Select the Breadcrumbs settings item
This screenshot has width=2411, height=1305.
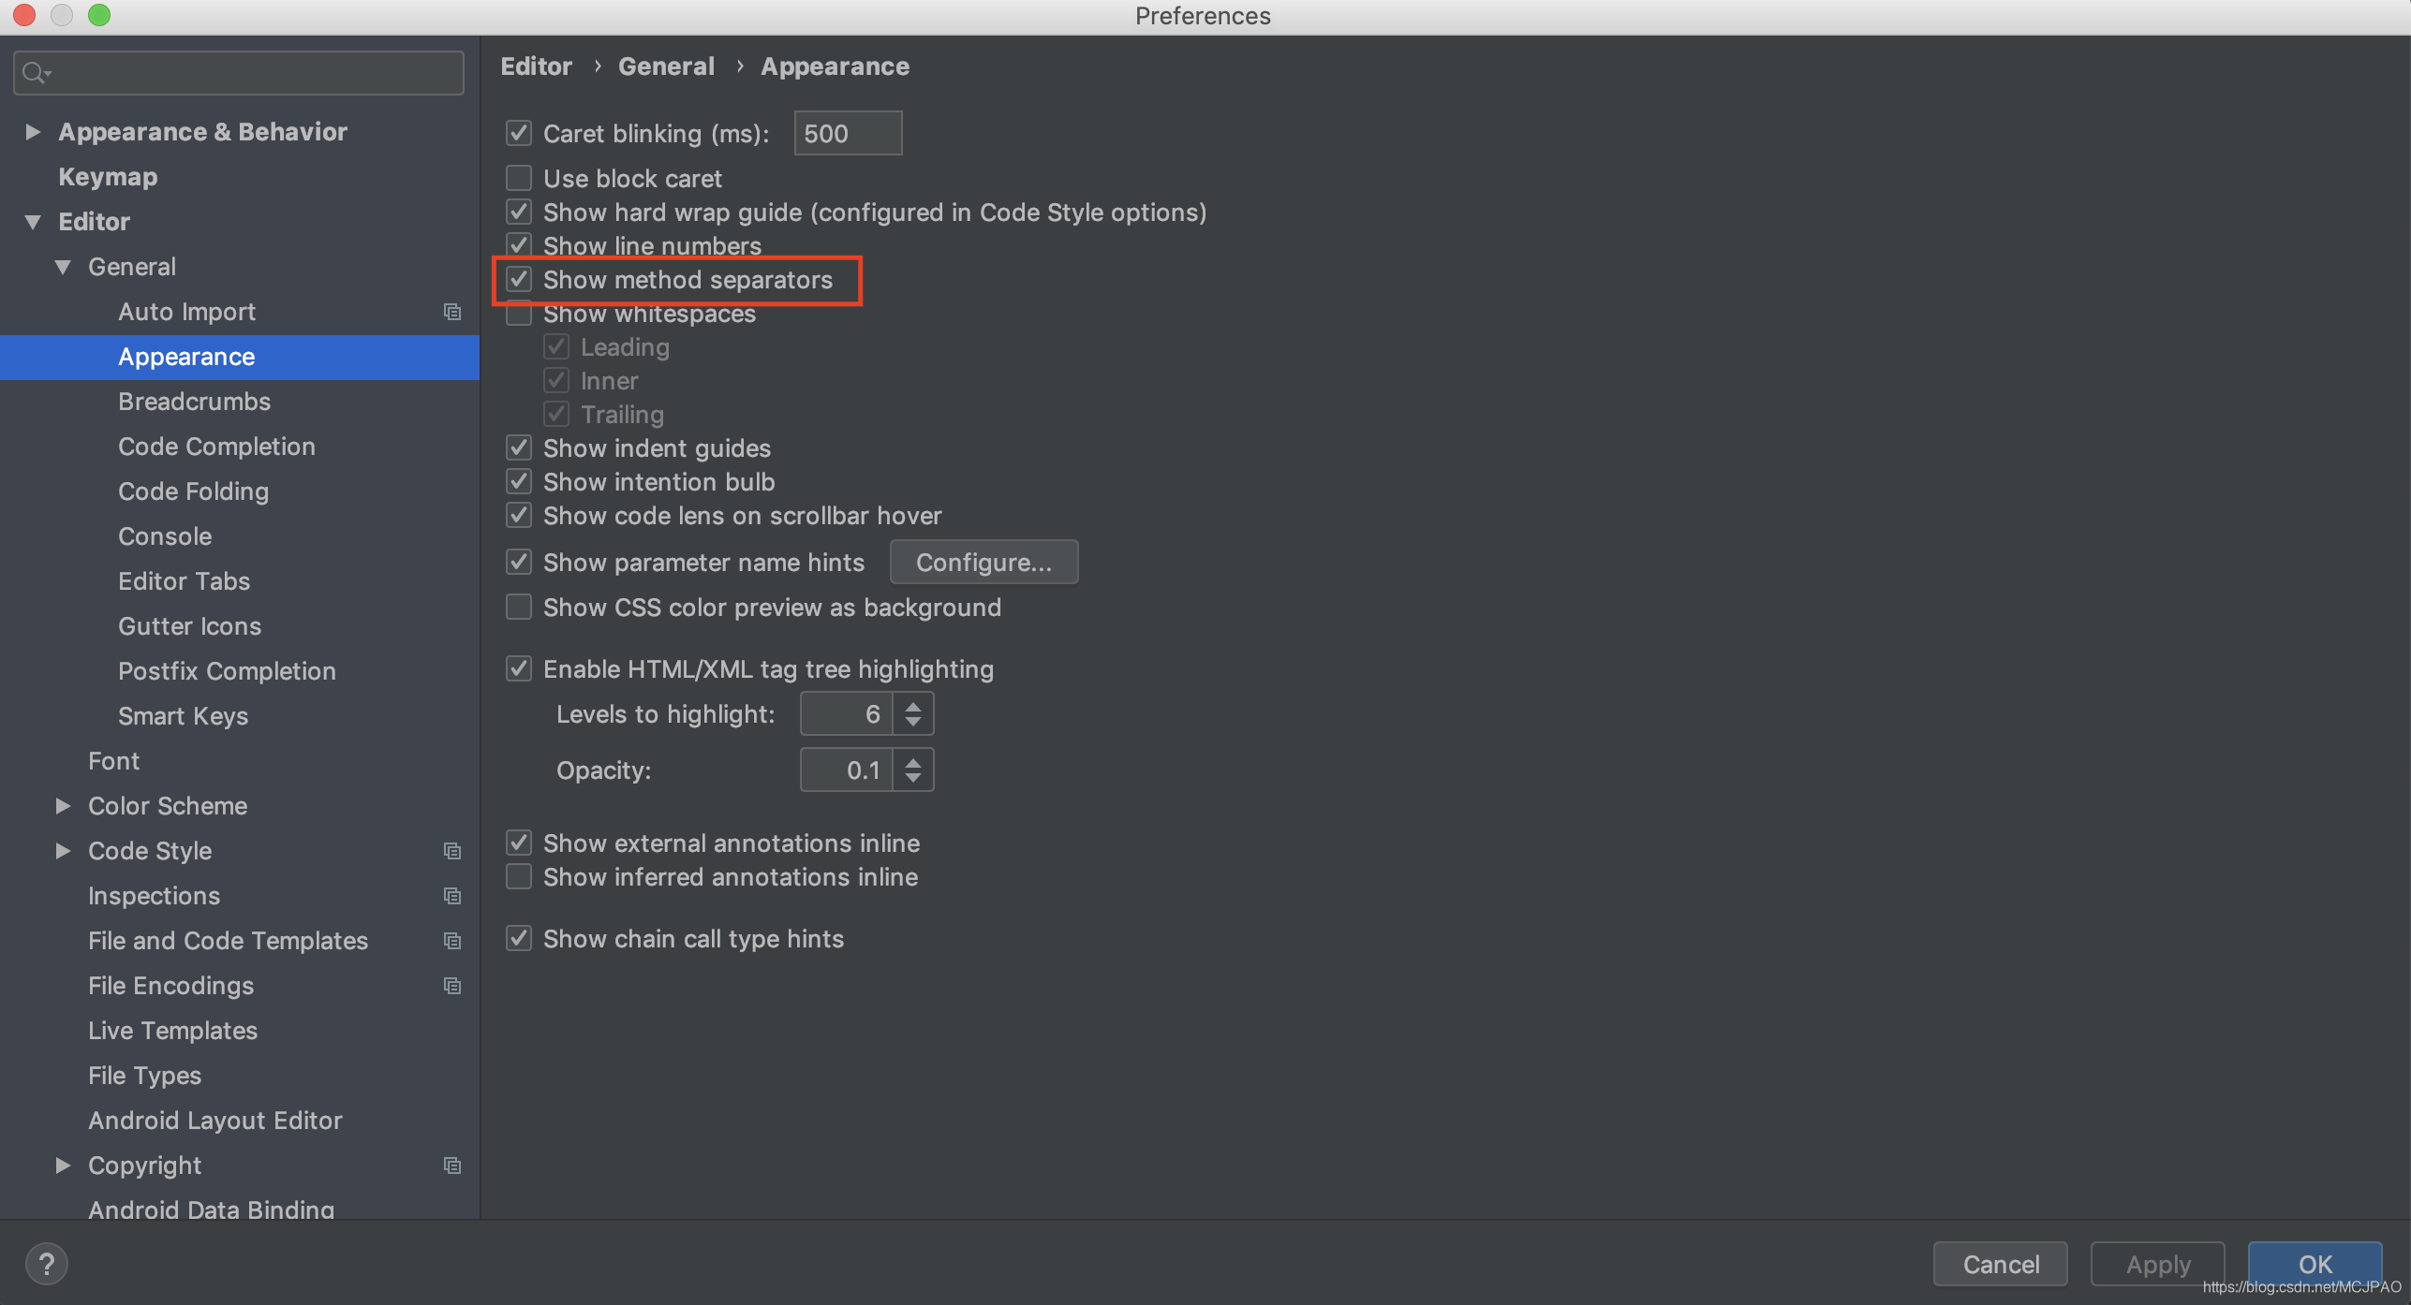[193, 400]
